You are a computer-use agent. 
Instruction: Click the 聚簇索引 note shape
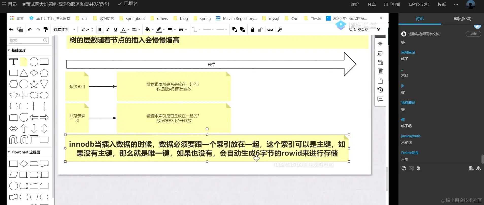click(x=77, y=86)
